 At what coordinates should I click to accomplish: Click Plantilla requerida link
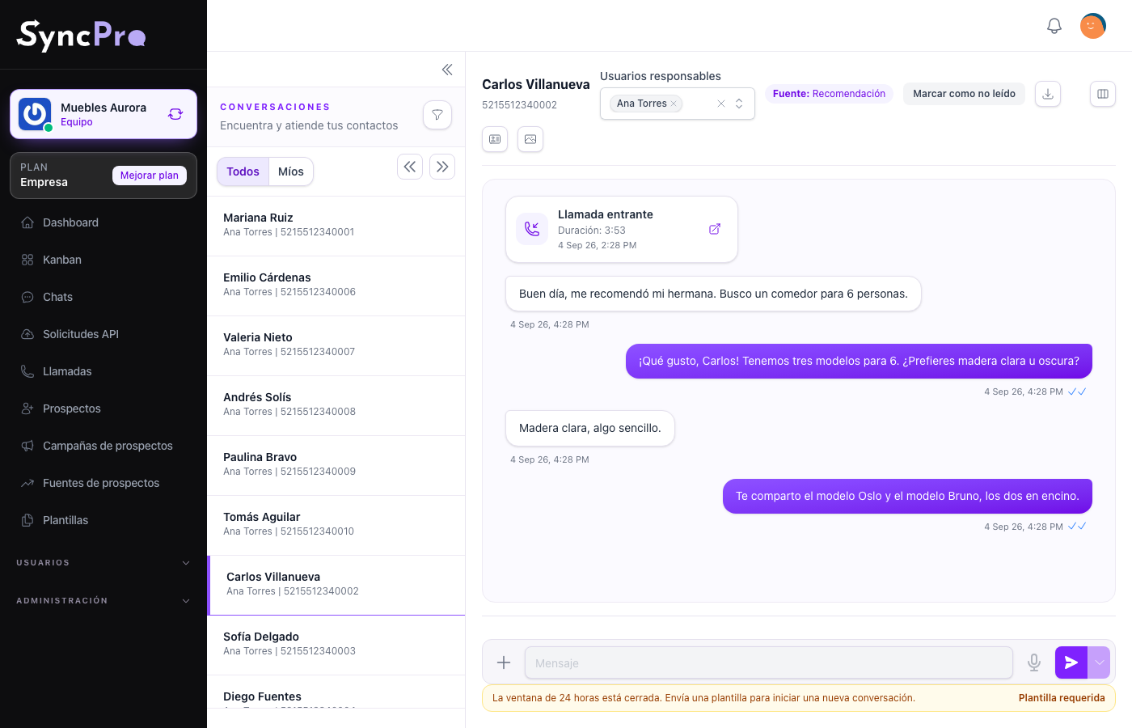tap(1062, 698)
